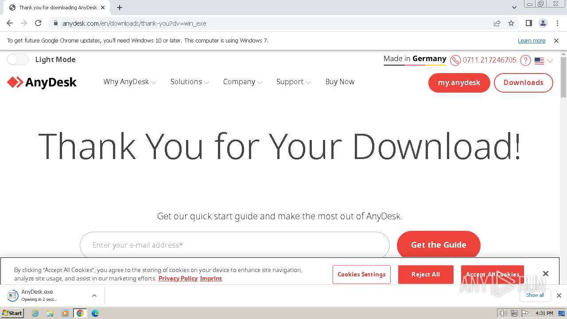567x319 pixels.
Task: Open the help question mark icon
Action: point(525,60)
